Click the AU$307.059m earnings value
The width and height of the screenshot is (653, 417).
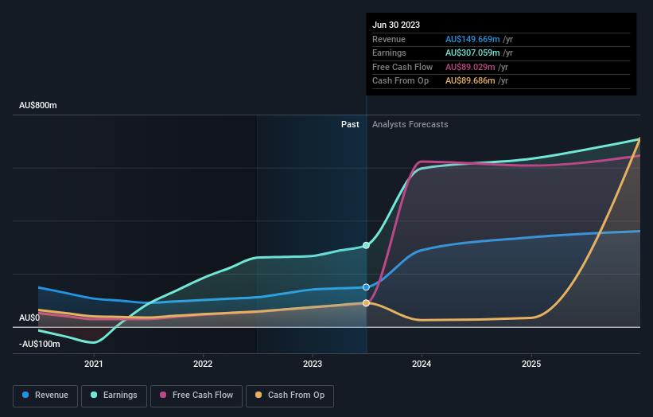point(472,53)
